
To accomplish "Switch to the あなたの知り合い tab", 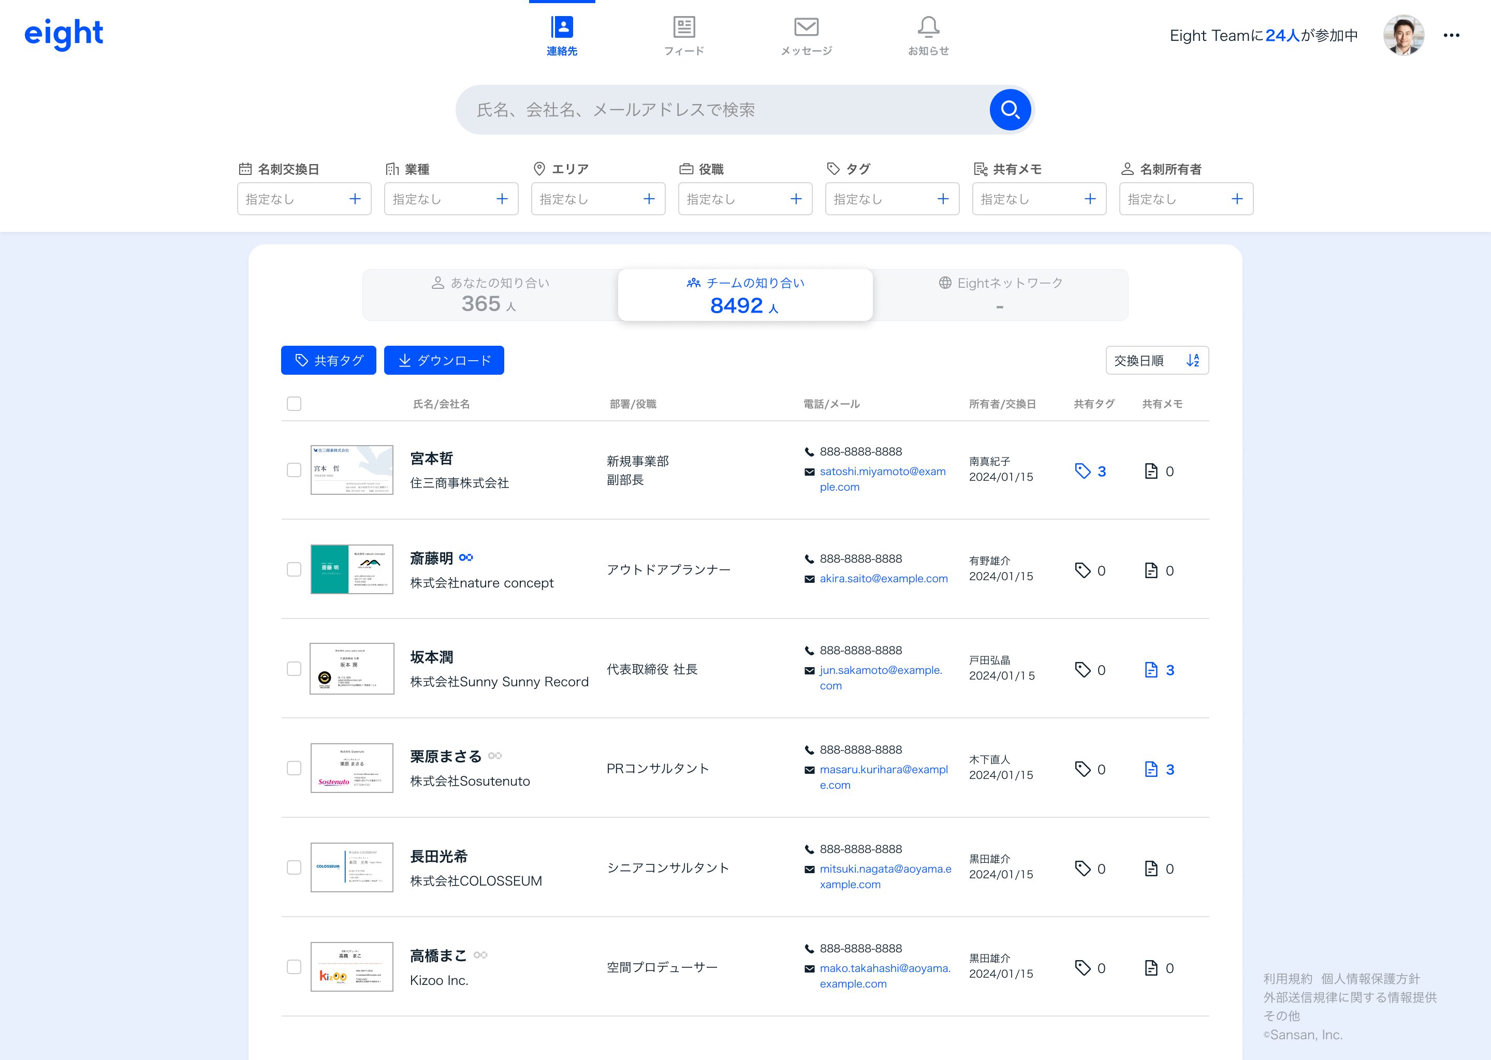I will coord(490,295).
